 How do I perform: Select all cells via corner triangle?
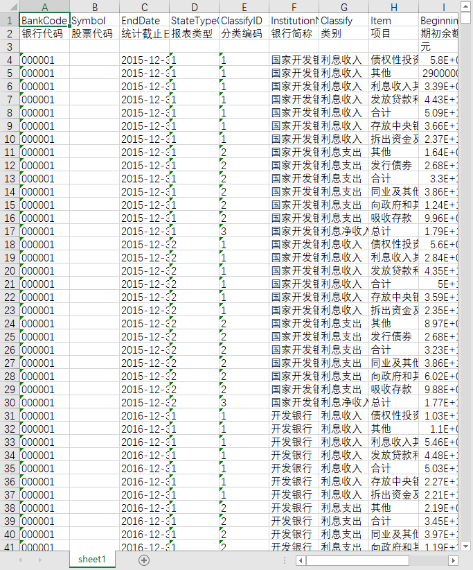[10, 7]
